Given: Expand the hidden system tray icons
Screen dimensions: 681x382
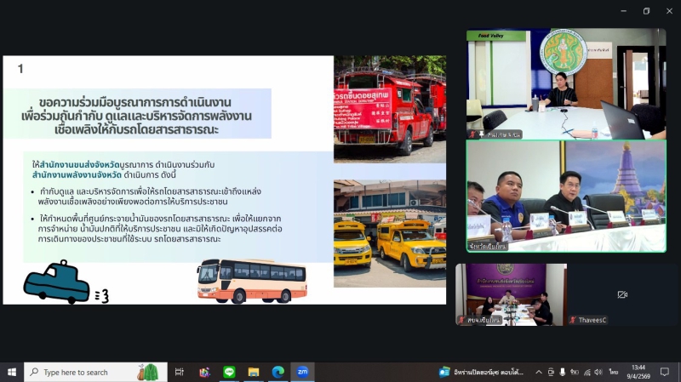Looking at the screenshot, I should pyautogui.click(x=538, y=372).
